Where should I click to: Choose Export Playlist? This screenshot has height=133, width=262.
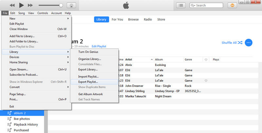[94, 82]
